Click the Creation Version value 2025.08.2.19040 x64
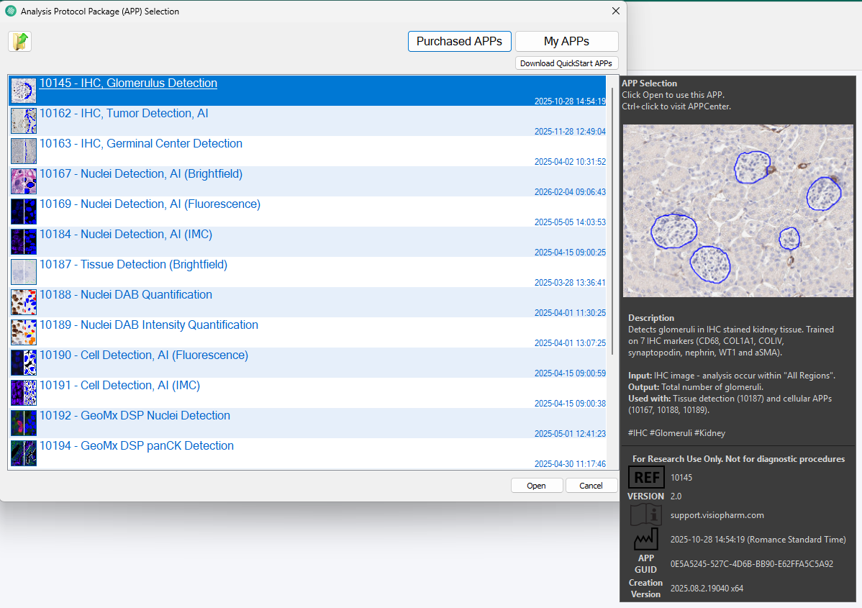 point(707,588)
